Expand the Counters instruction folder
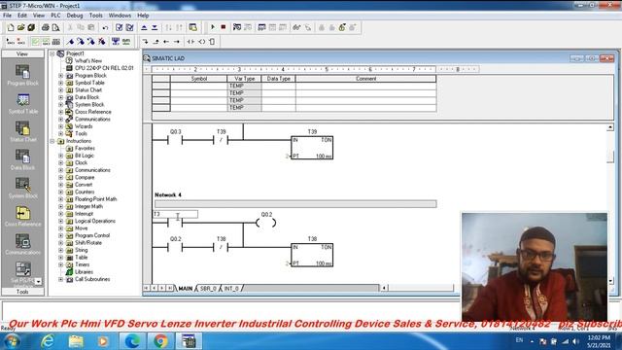622x350 pixels. 60,192
